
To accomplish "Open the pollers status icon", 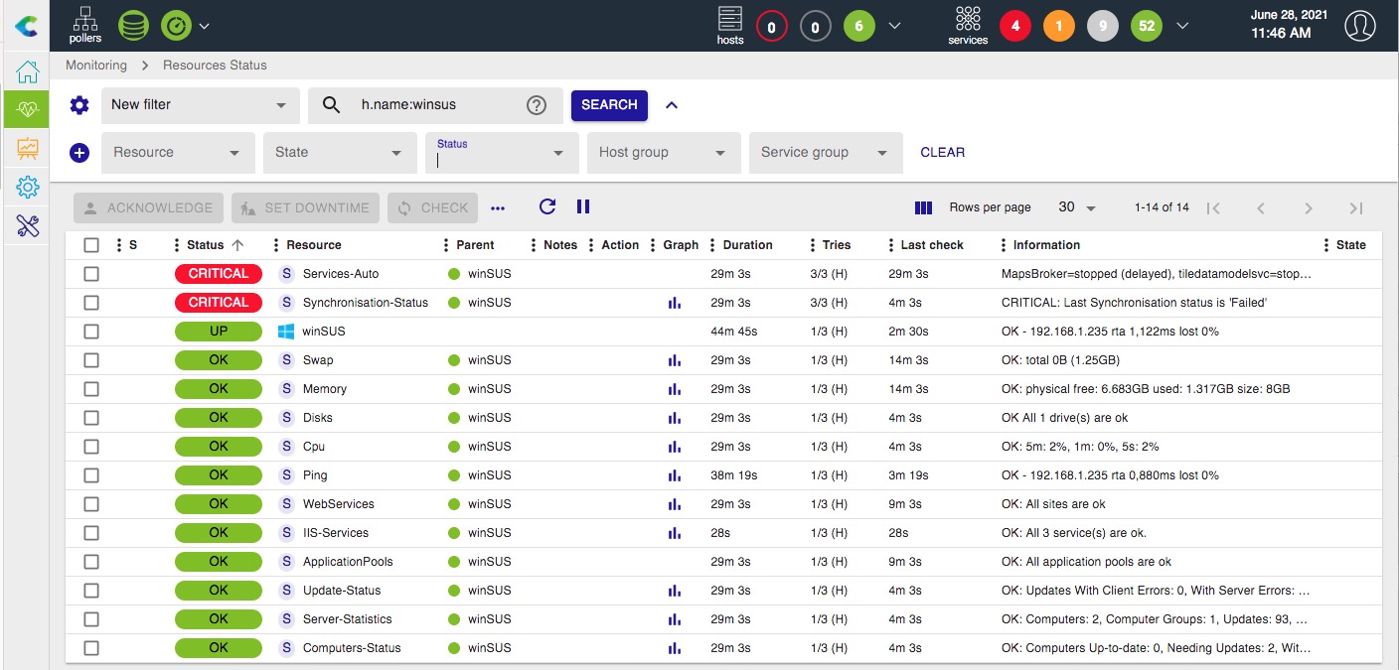I will pyautogui.click(x=85, y=25).
